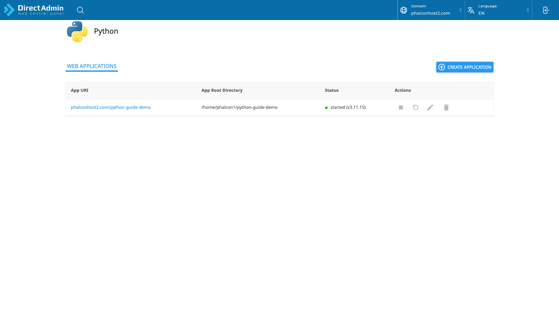
Task: Click the Status column header
Action: click(x=332, y=90)
